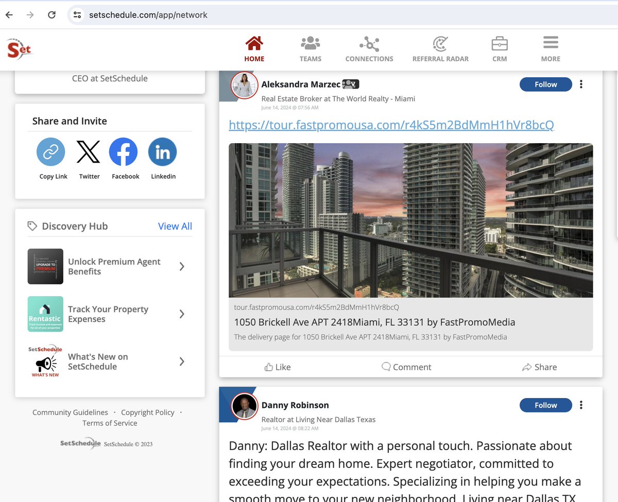618x502 pixels.
Task: Open the Referral Radar tab
Action: tap(440, 49)
